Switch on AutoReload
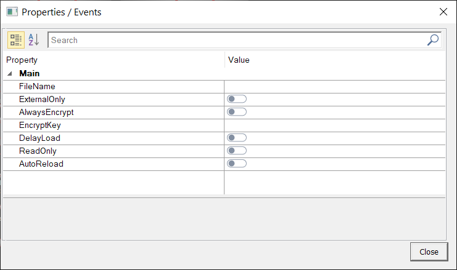This screenshot has height=270, width=457. coord(237,164)
